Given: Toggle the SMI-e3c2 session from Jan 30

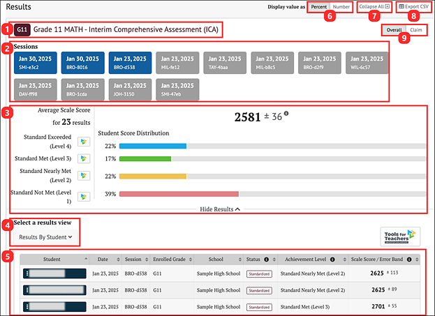Looking at the screenshot, I should (x=32, y=62).
